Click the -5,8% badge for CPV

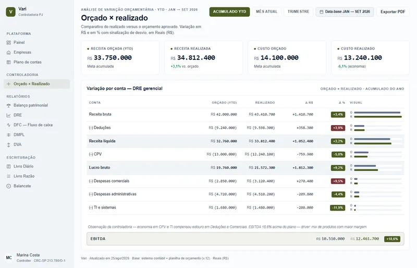(x=338, y=155)
